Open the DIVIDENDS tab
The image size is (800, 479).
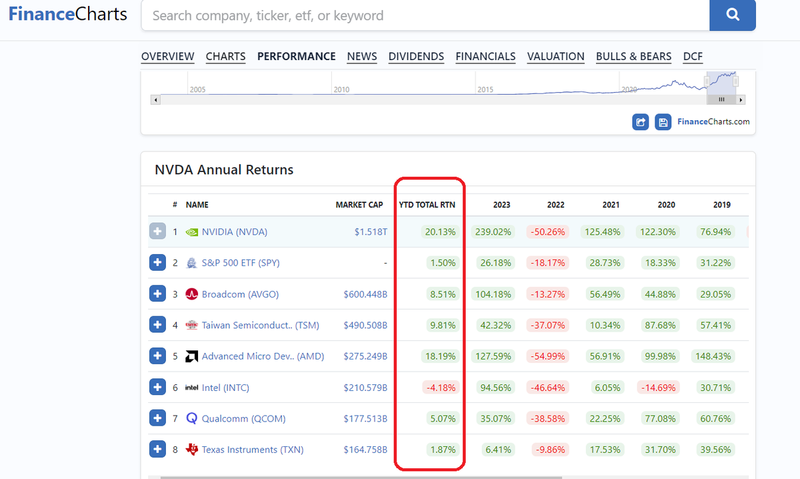coord(417,57)
